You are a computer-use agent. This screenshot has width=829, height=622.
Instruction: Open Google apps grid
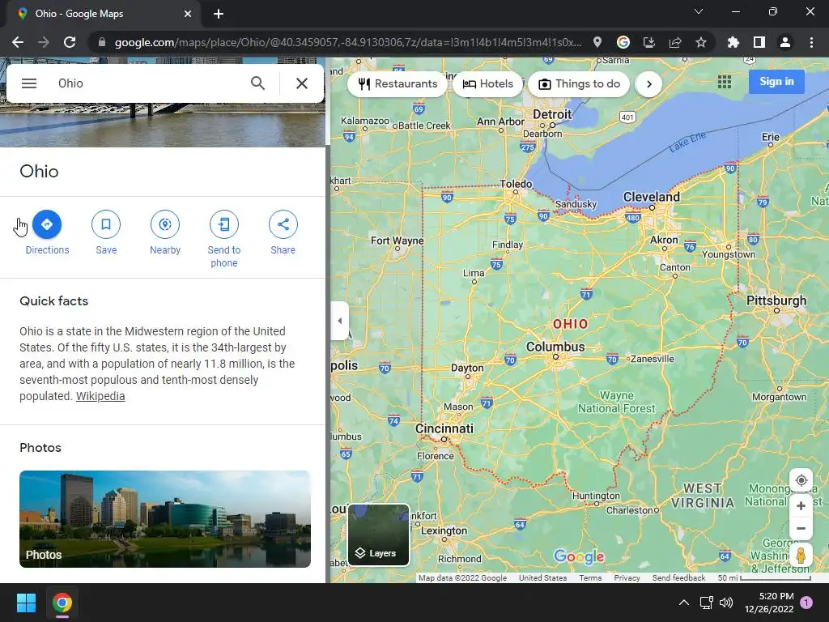[x=725, y=82]
